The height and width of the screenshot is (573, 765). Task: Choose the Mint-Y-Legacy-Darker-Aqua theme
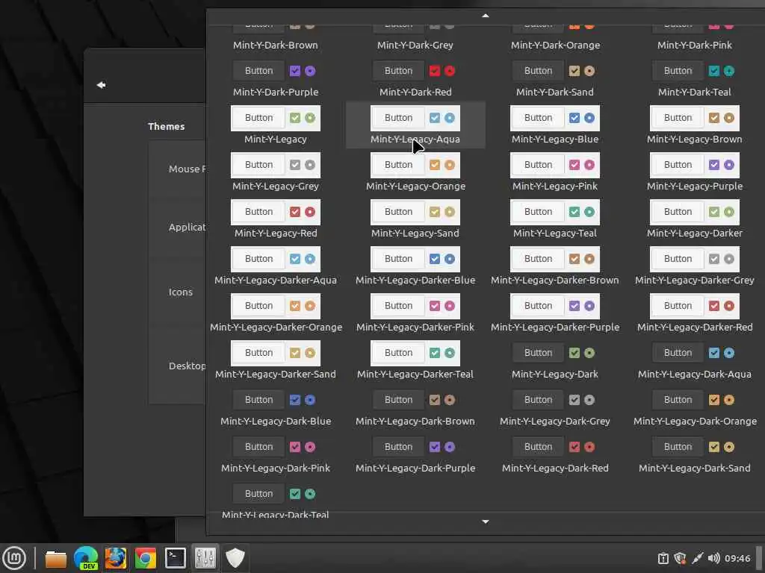276,266
